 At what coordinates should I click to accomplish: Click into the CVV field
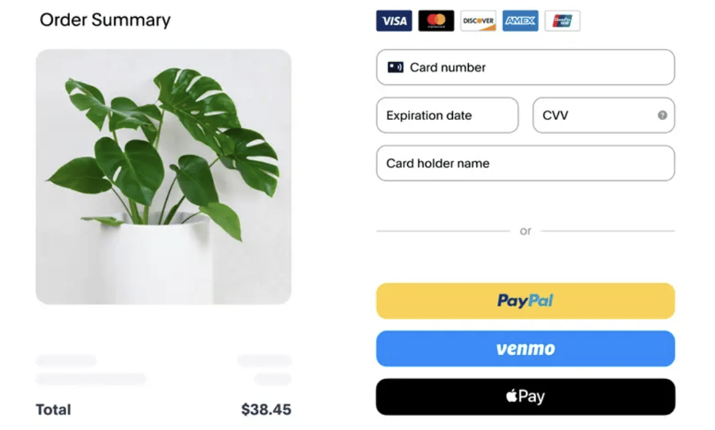coord(604,115)
